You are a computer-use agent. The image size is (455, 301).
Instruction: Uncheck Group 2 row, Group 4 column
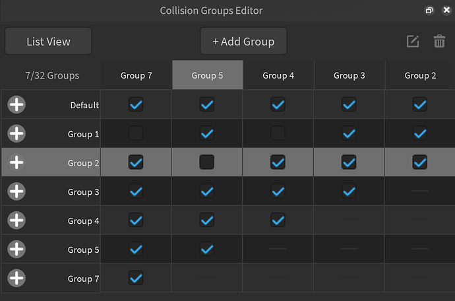(278, 162)
